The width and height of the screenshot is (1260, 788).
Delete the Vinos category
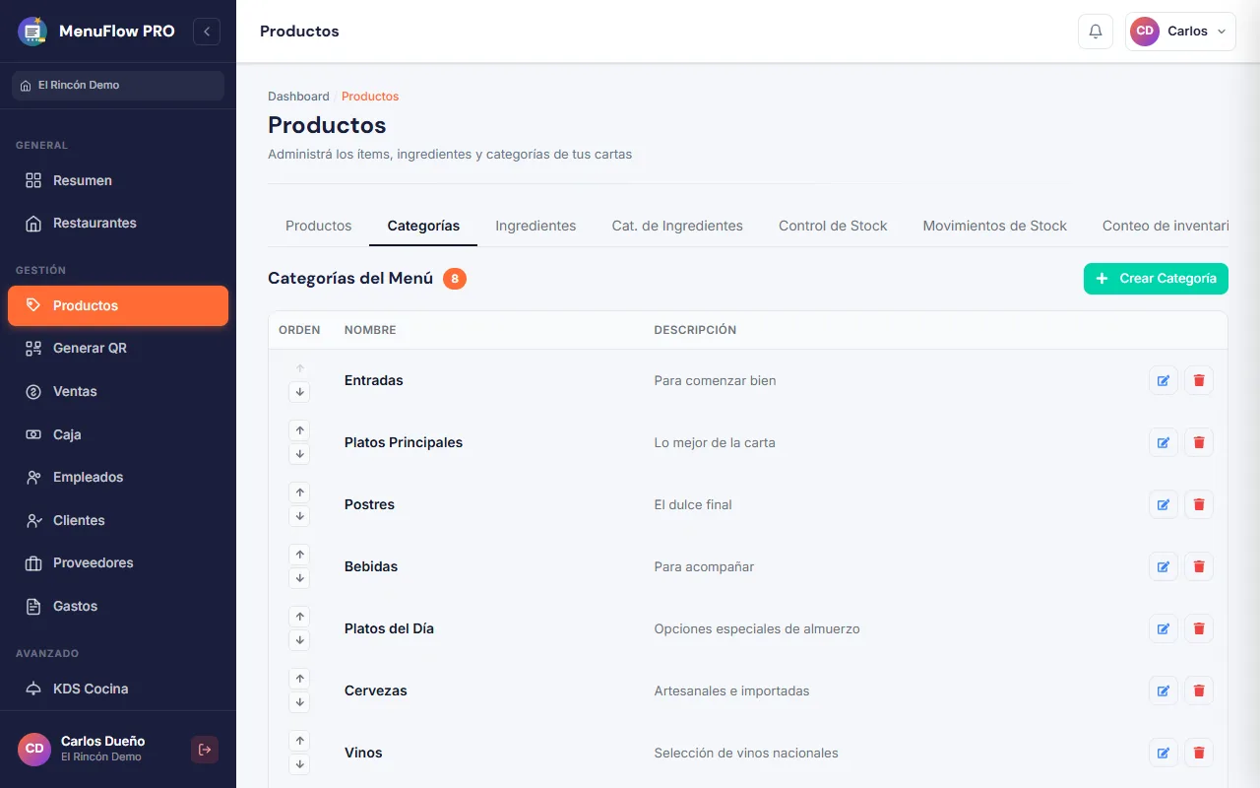(1199, 753)
